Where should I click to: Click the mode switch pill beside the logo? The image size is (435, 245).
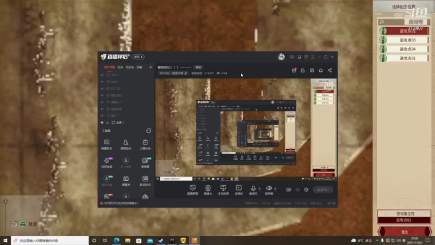click(x=138, y=57)
